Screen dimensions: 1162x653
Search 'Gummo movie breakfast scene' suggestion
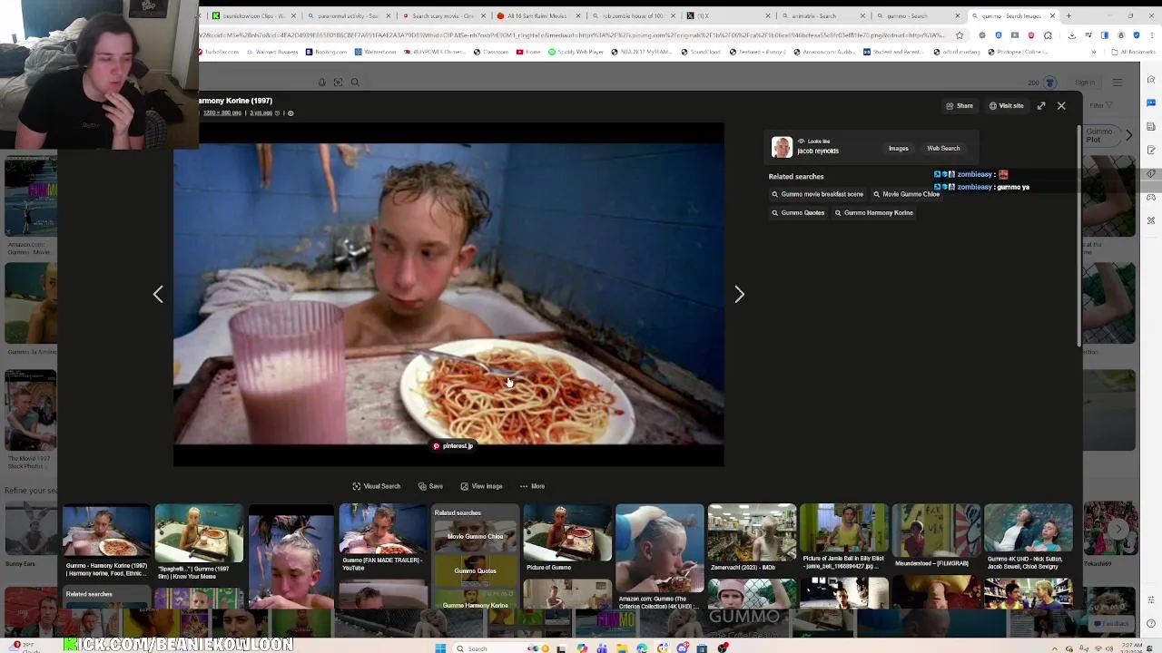pyautogui.click(x=817, y=194)
